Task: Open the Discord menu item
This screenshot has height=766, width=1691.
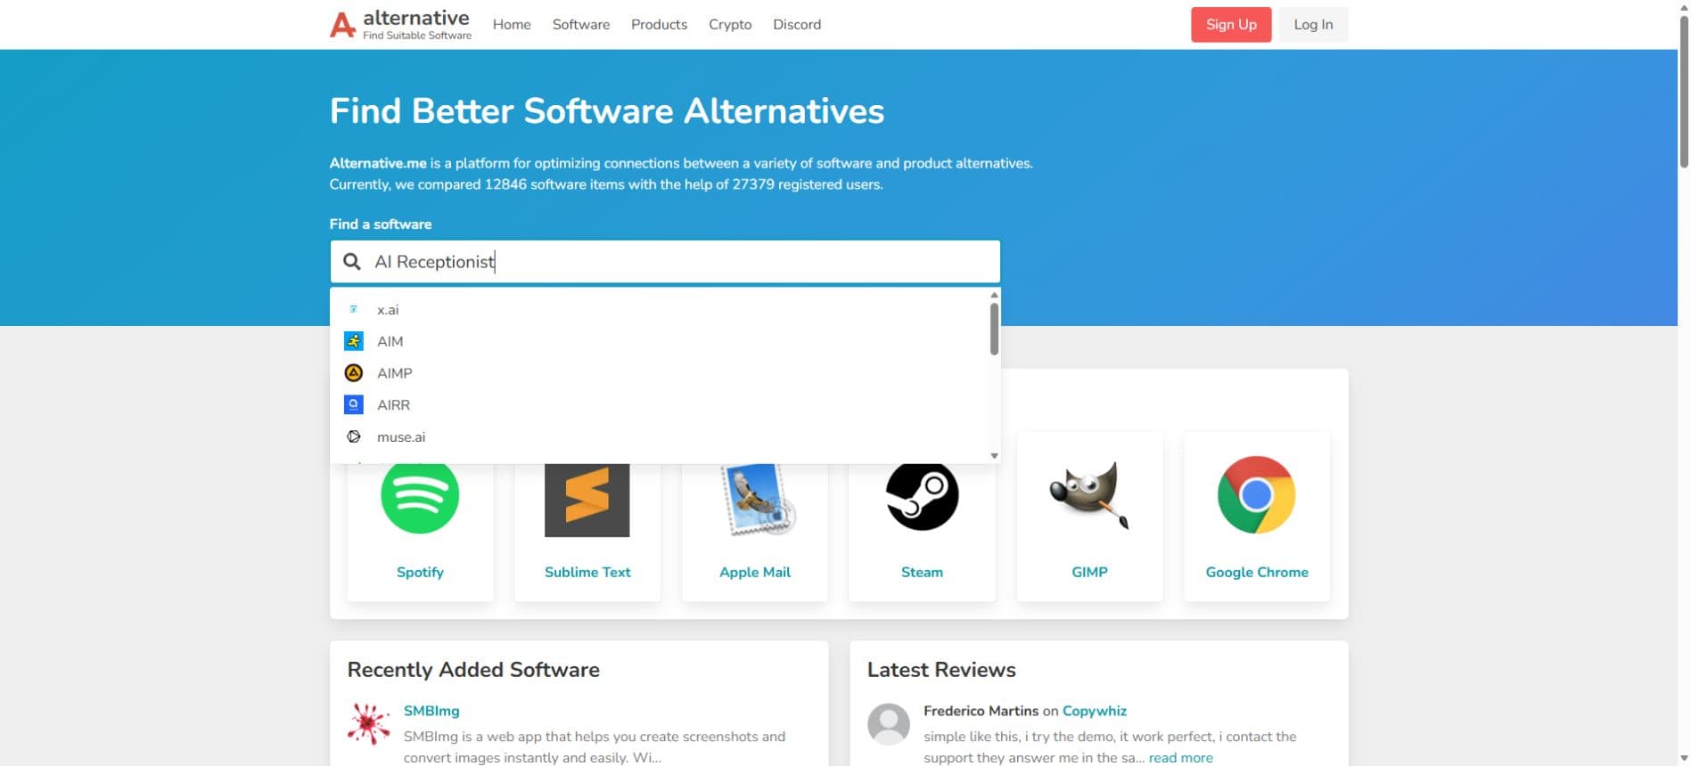Action: pyautogui.click(x=797, y=25)
